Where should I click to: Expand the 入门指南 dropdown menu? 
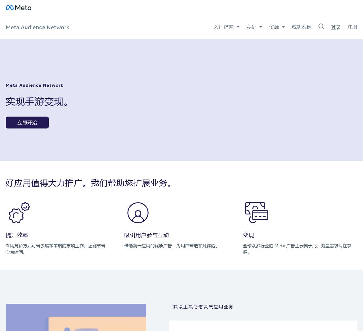coord(227,27)
